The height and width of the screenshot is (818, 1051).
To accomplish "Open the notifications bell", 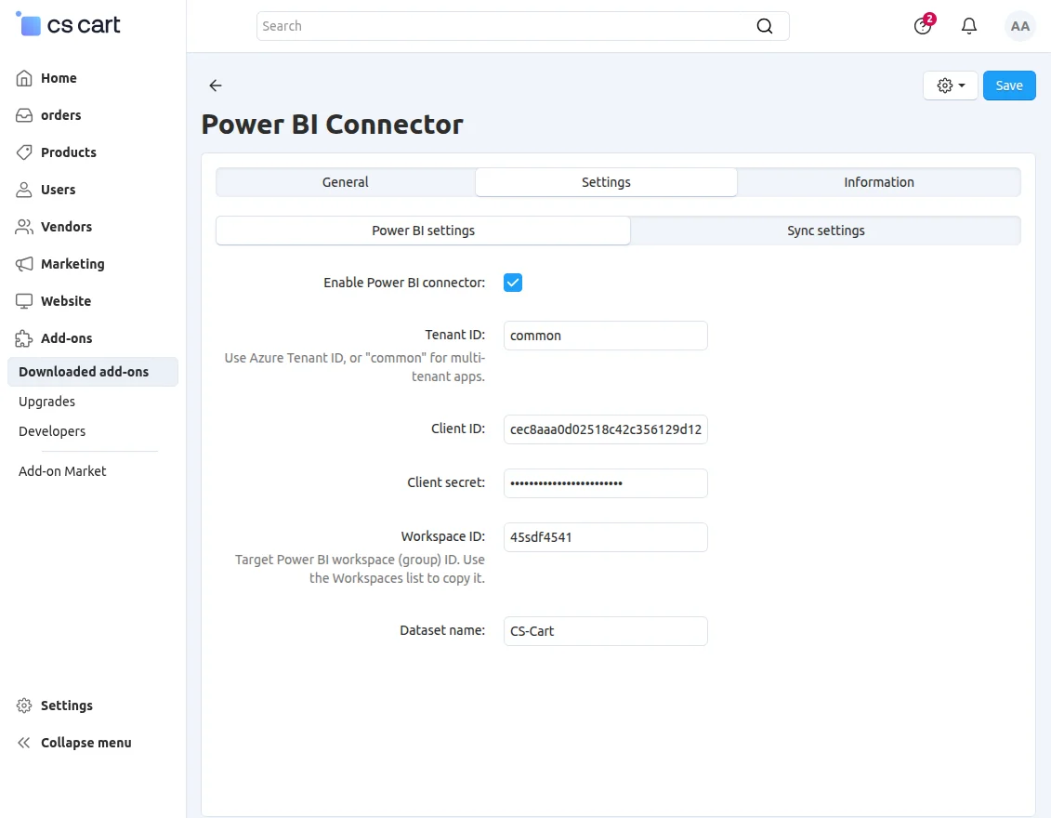I will [968, 26].
